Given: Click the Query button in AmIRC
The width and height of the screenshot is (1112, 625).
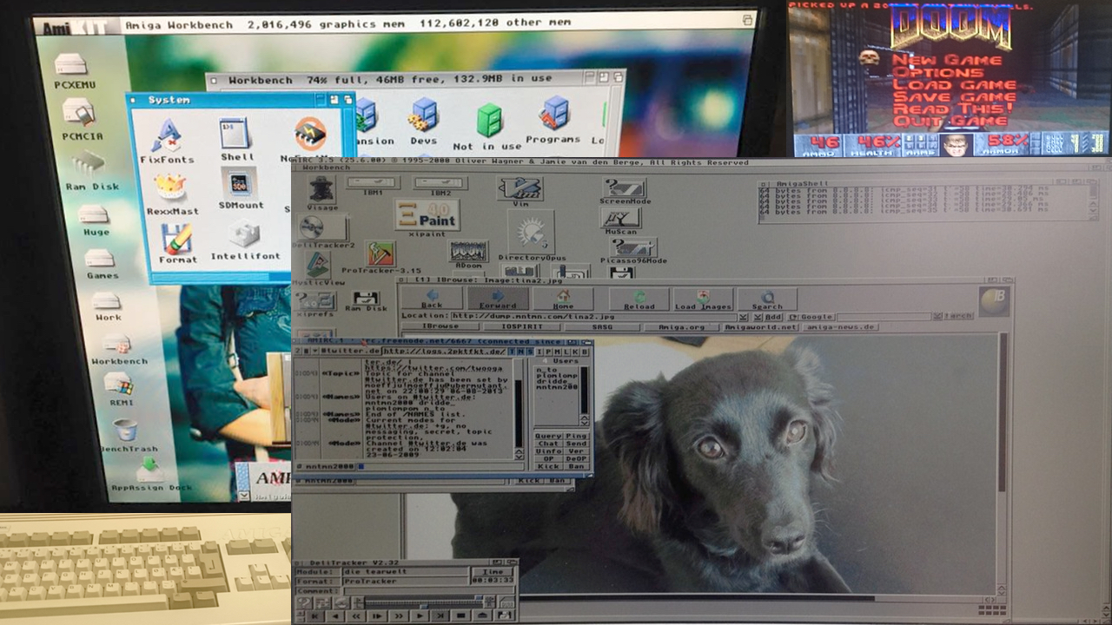Looking at the screenshot, I should (x=548, y=436).
